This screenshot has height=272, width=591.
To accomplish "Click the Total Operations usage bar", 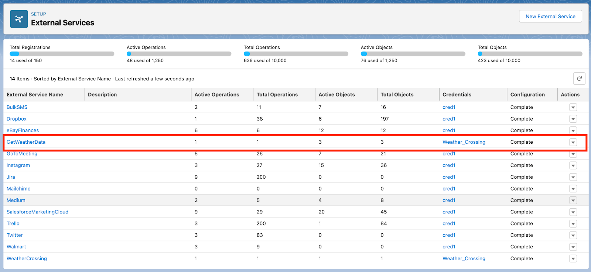I will point(296,54).
